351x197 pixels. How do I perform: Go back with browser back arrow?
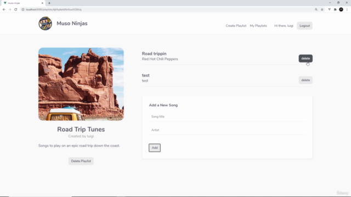[4, 10]
